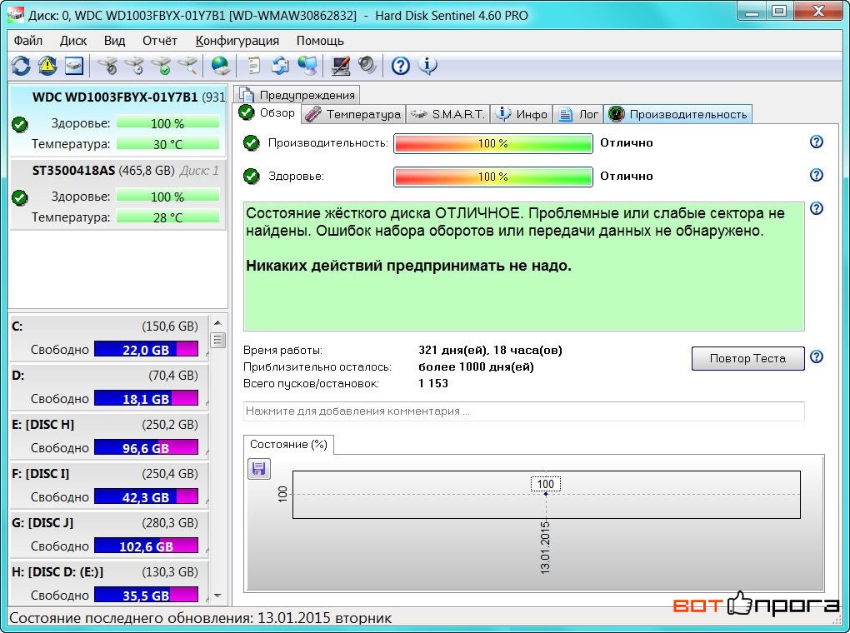Switch to the Температура tab
The width and height of the screenshot is (850, 633).
click(x=352, y=114)
